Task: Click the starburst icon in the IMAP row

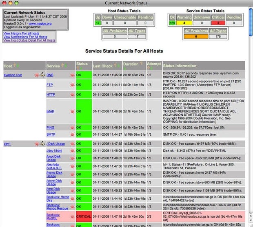Action: [x=73, y=110]
